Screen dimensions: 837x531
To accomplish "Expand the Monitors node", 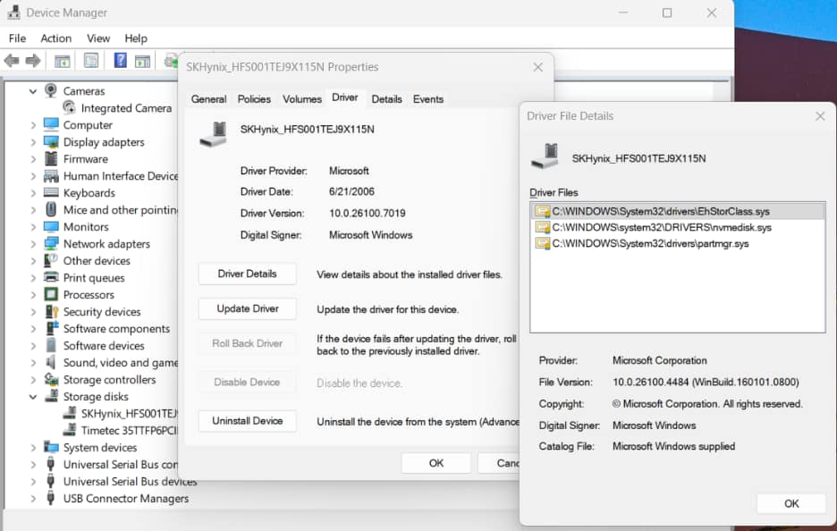I will [33, 227].
